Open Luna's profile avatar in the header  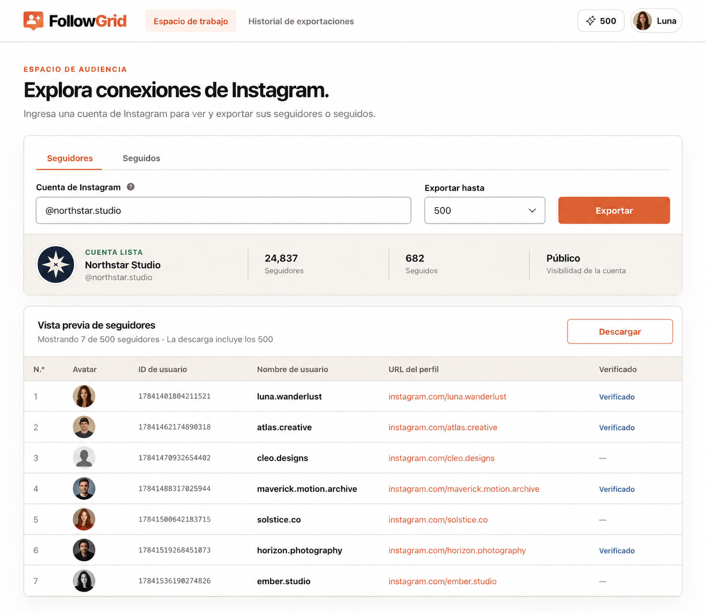click(x=643, y=21)
